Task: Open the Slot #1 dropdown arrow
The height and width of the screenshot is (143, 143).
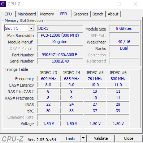Action: pyautogui.click(x=31, y=28)
